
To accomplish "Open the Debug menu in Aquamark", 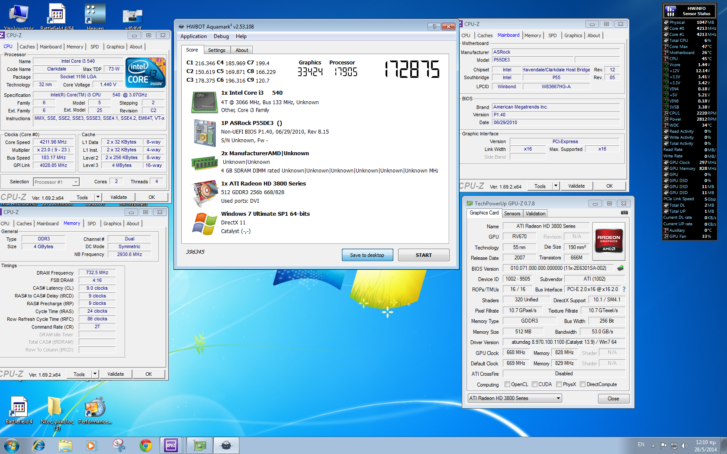I will [x=221, y=36].
